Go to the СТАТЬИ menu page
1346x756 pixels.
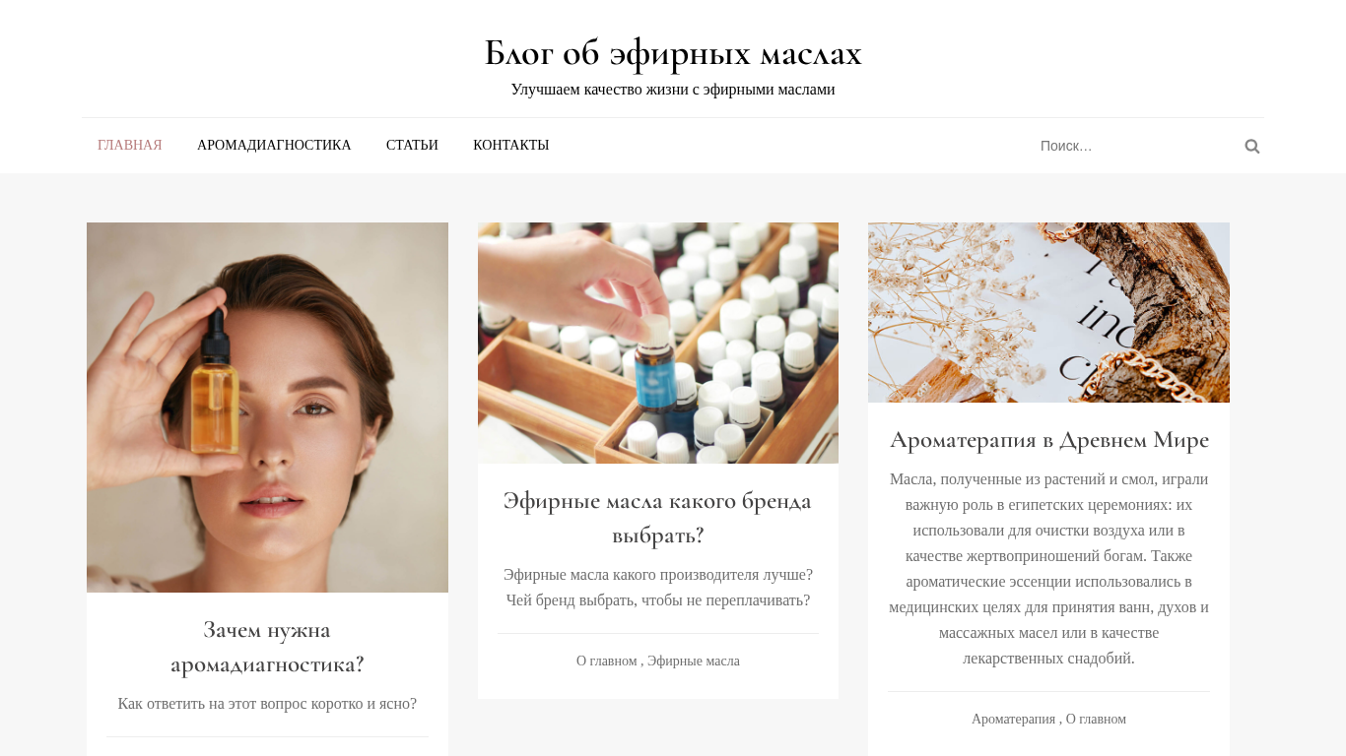click(412, 145)
